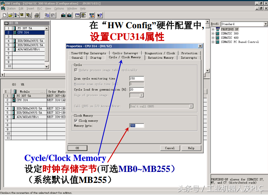Click the SIMATIC 300 catalog icon
268x195 pixels.
point(218,33)
